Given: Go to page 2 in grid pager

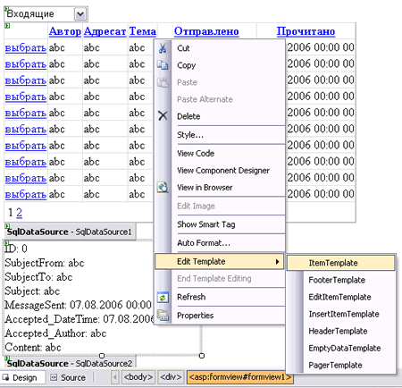Looking at the screenshot, I should tap(19, 213).
